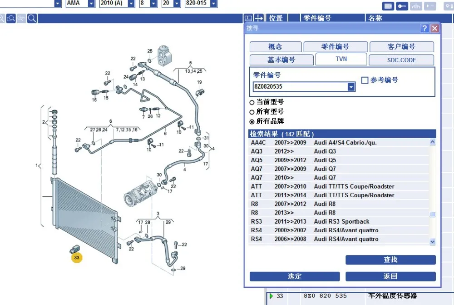Click the table layout icon beside 位置
The image size is (454, 305).
pyautogui.click(x=248, y=18)
